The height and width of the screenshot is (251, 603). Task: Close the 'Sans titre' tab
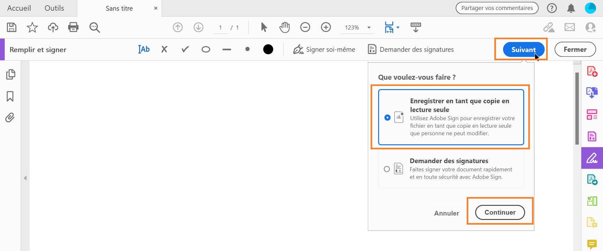156,8
